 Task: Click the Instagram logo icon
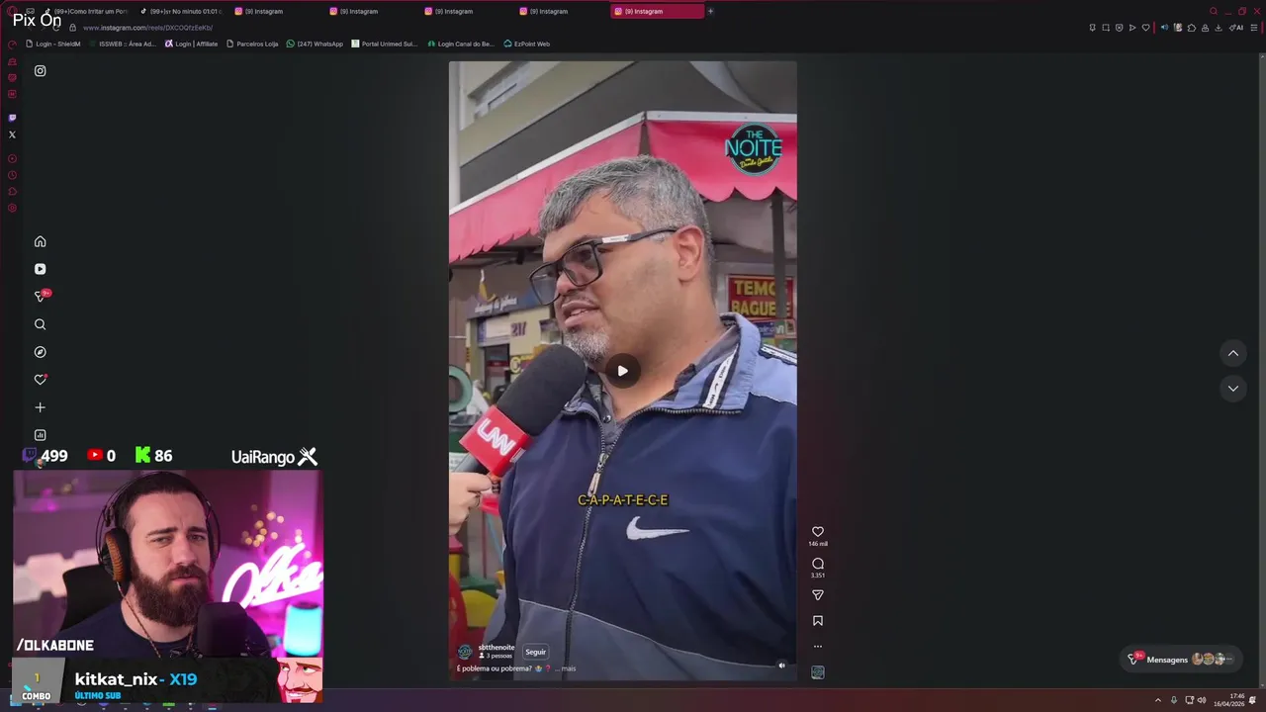tap(40, 71)
